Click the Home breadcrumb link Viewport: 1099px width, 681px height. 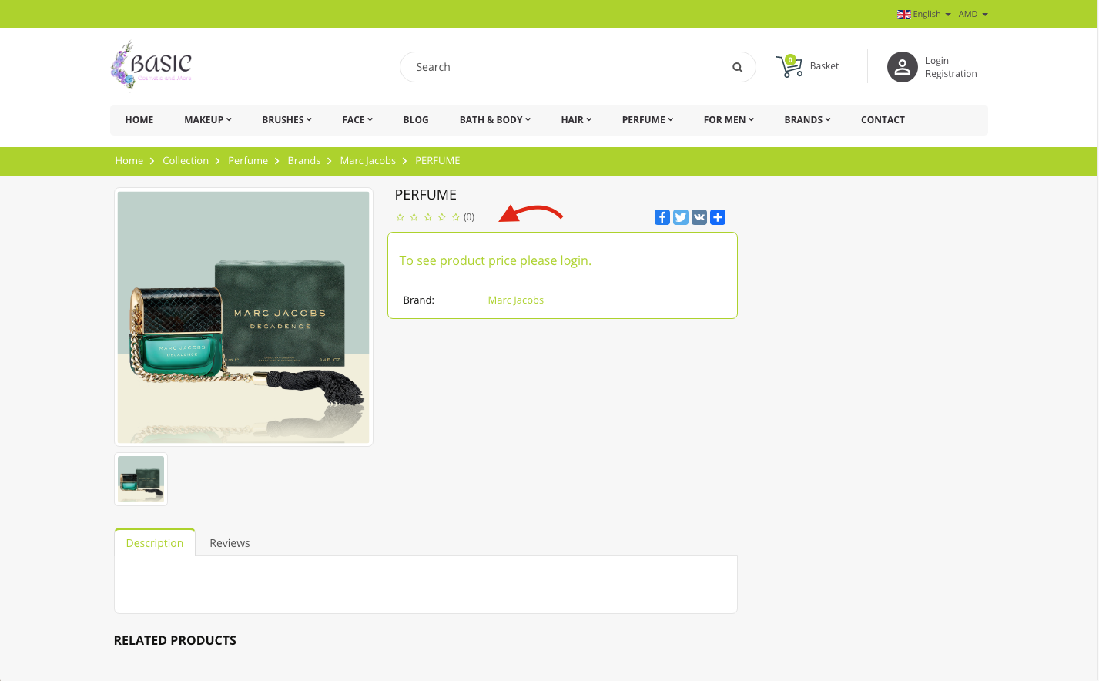point(129,161)
